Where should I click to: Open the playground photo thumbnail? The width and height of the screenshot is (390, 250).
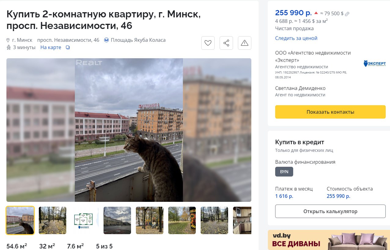[x=150, y=220]
